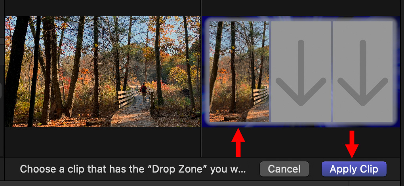Click the fallen log in left viewer
The width and height of the screenshot is (404, 186).
94,123
